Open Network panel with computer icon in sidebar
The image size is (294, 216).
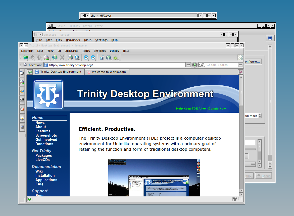click(22, 100)
